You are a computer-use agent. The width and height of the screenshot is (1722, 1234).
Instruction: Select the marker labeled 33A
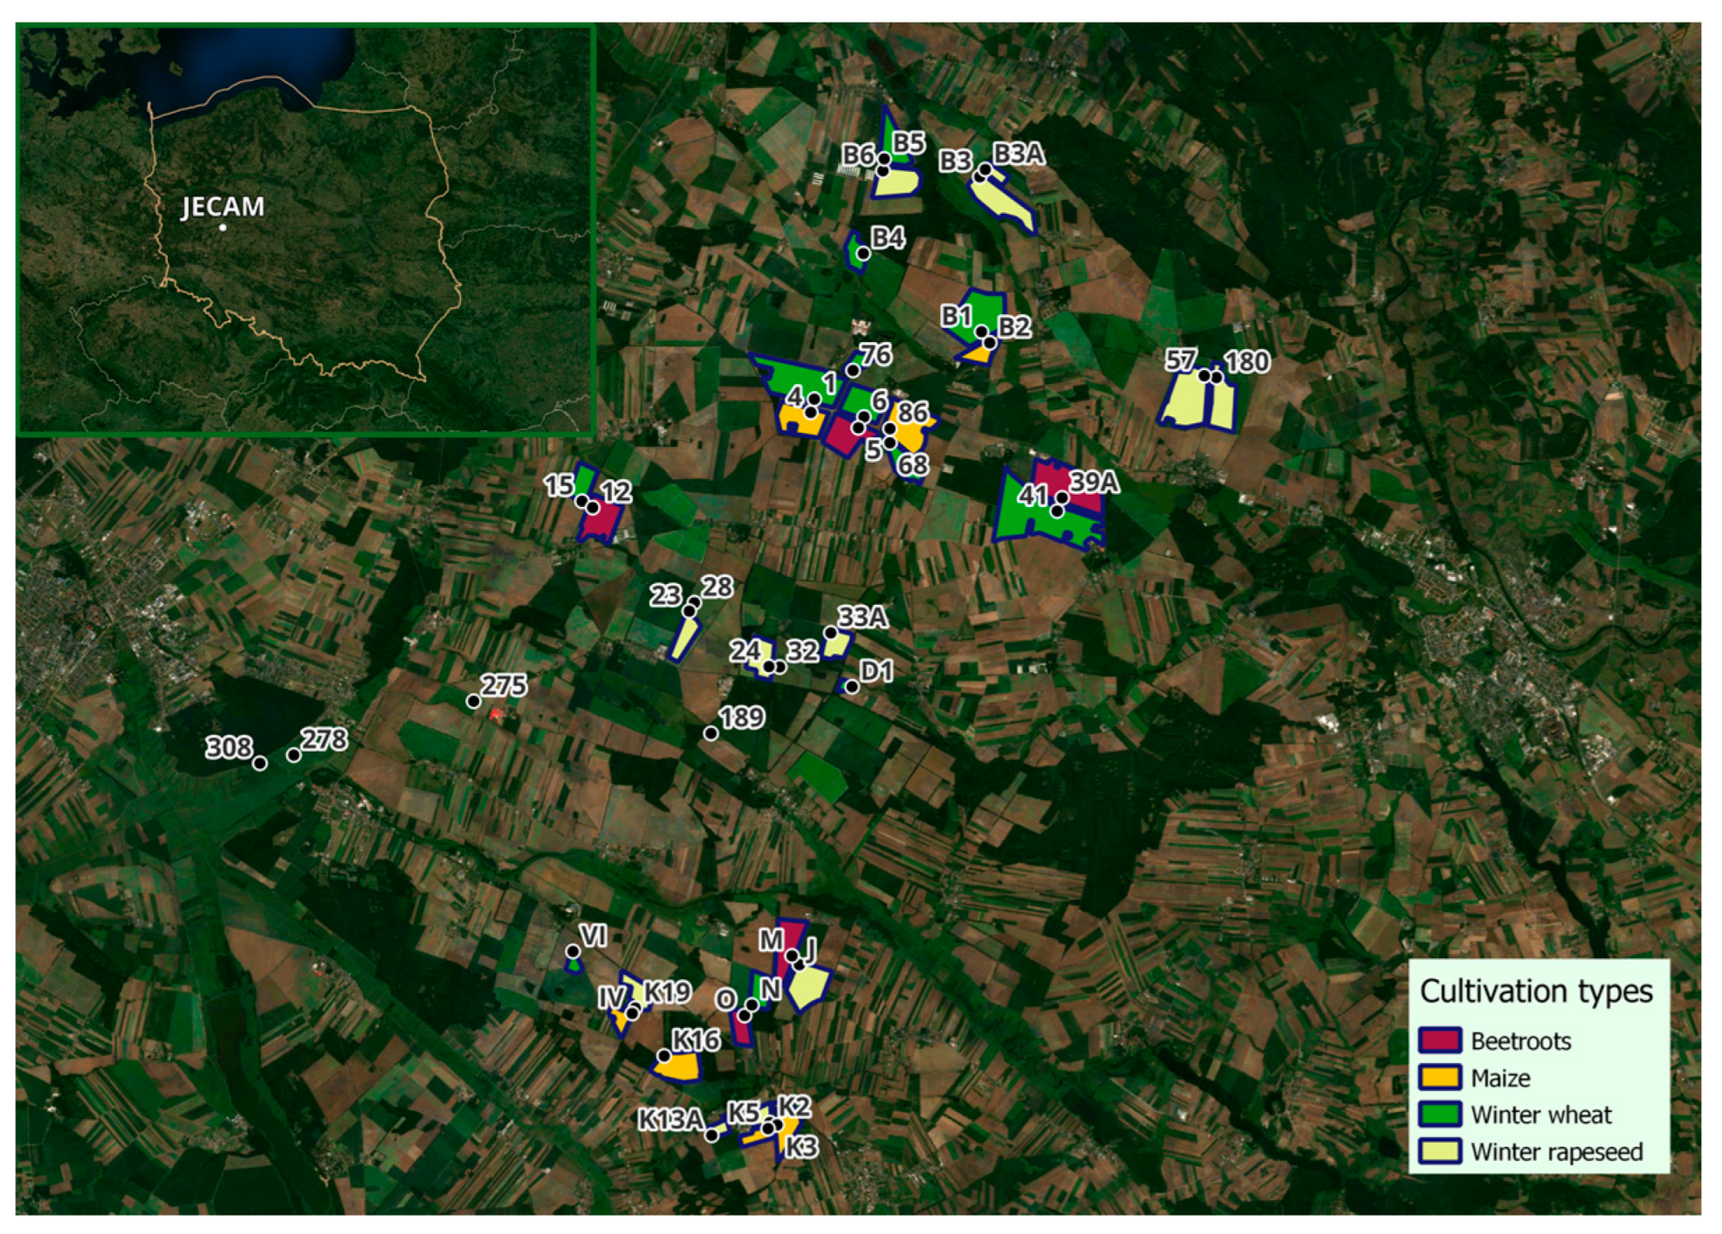pyautogui.click(x=831, y=634)
